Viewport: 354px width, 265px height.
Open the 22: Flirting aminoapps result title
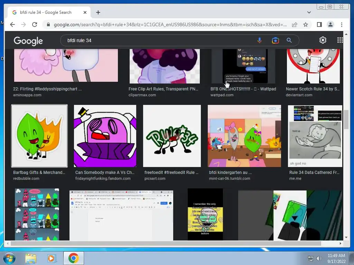point(47,89)
